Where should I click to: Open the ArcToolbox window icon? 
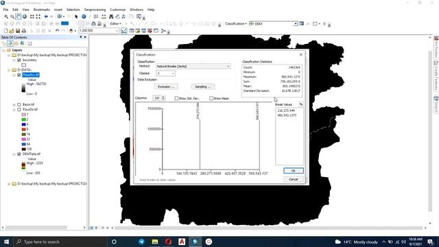click(x=150, y=30)
